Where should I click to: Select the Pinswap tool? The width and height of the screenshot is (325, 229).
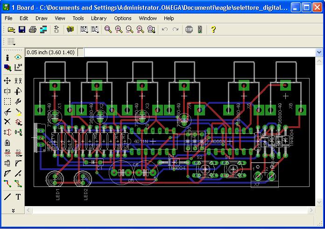point(7,132)
